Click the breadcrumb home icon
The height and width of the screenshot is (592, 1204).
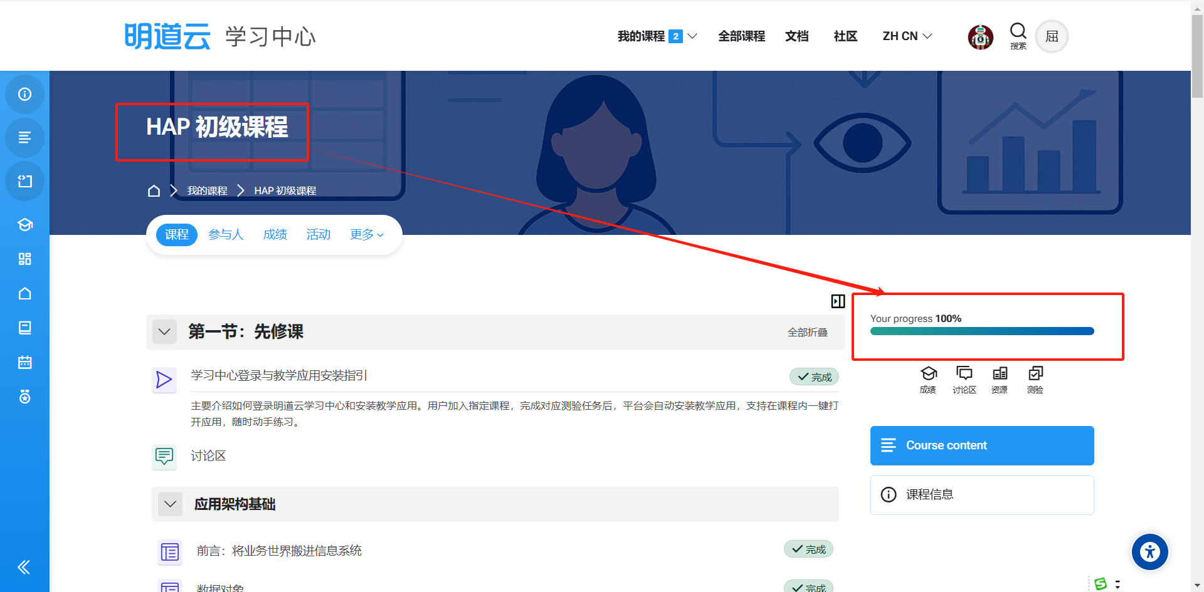154,190
